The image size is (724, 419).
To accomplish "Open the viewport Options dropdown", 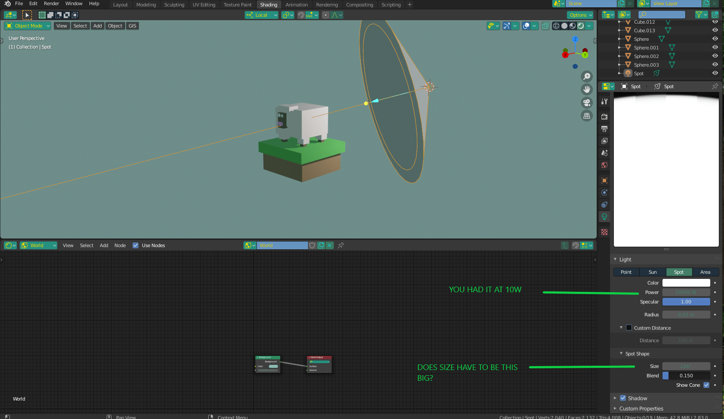I will click(580, 15).
